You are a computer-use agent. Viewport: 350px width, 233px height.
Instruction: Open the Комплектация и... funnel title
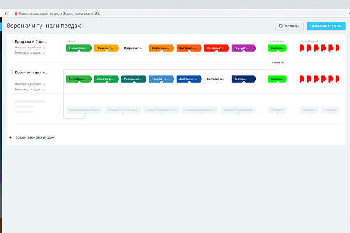tap(32, 72)
